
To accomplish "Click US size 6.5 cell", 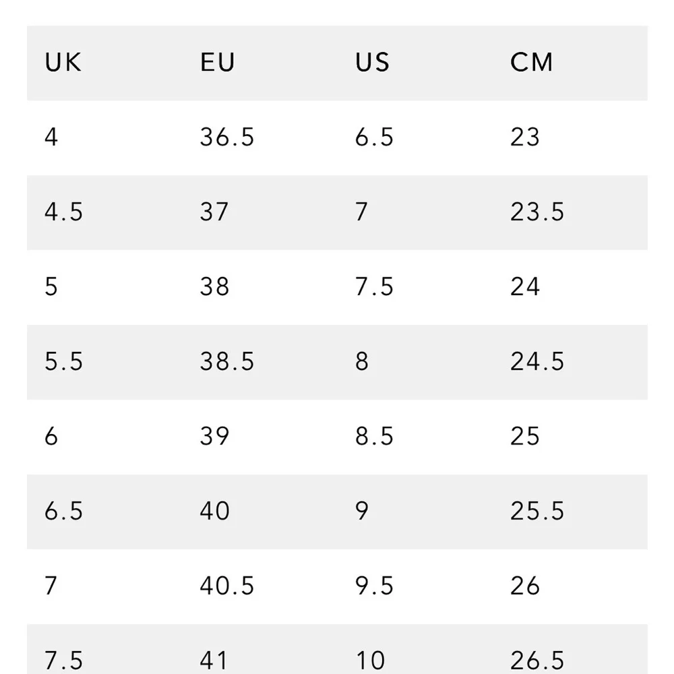I will tap(374, 137).
